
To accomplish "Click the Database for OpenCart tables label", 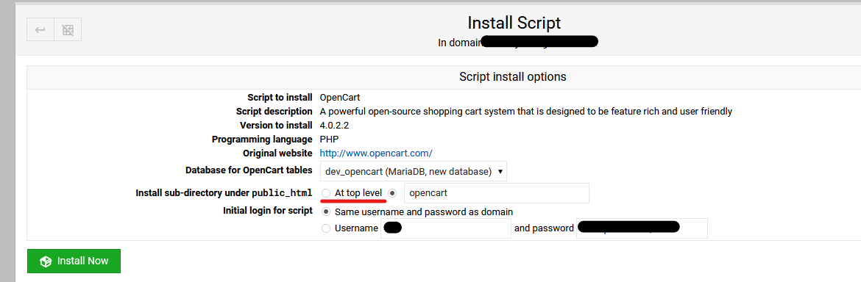I will coord(249,170).
